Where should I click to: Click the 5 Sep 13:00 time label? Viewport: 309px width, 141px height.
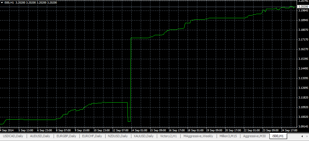click(26, 130)
